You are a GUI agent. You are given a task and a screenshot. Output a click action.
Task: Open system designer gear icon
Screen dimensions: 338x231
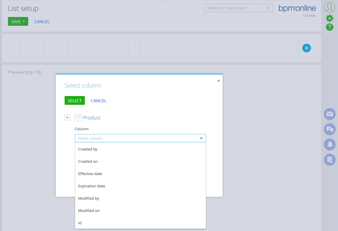coord(329,18)
